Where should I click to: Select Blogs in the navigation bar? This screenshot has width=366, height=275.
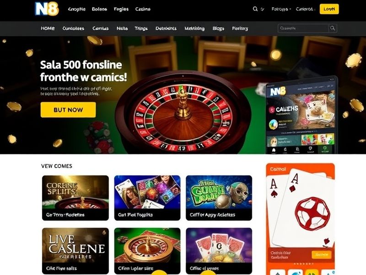tap(218, 28)
